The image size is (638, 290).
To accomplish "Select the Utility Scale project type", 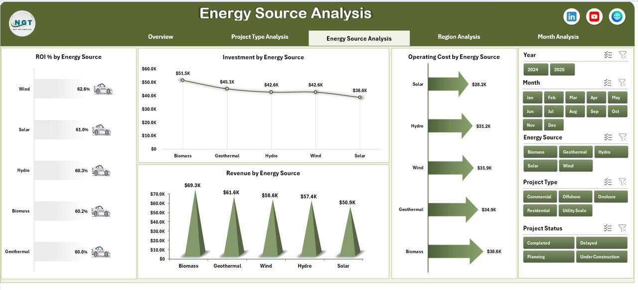I will pyautogui.click(x=575, y=210).
